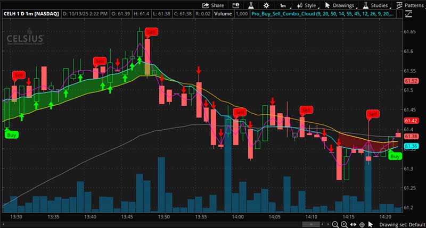The height and width of the screenshot is (228, 426).
Task: Open the Style menu
Action: [x=306, y=5]
